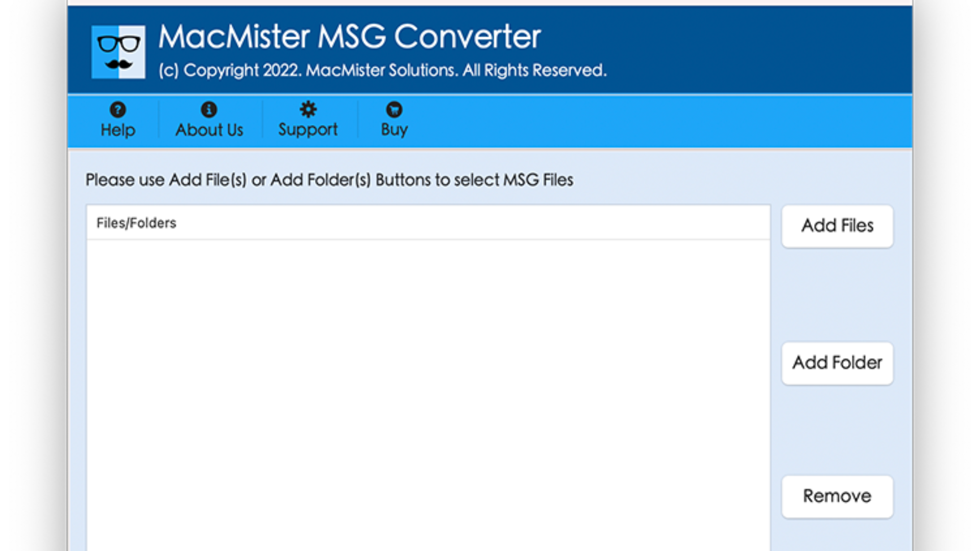Click the MacMister MSG Converter title text
The width and height of the screenshot is (980, 551).
tap(350, 37)
